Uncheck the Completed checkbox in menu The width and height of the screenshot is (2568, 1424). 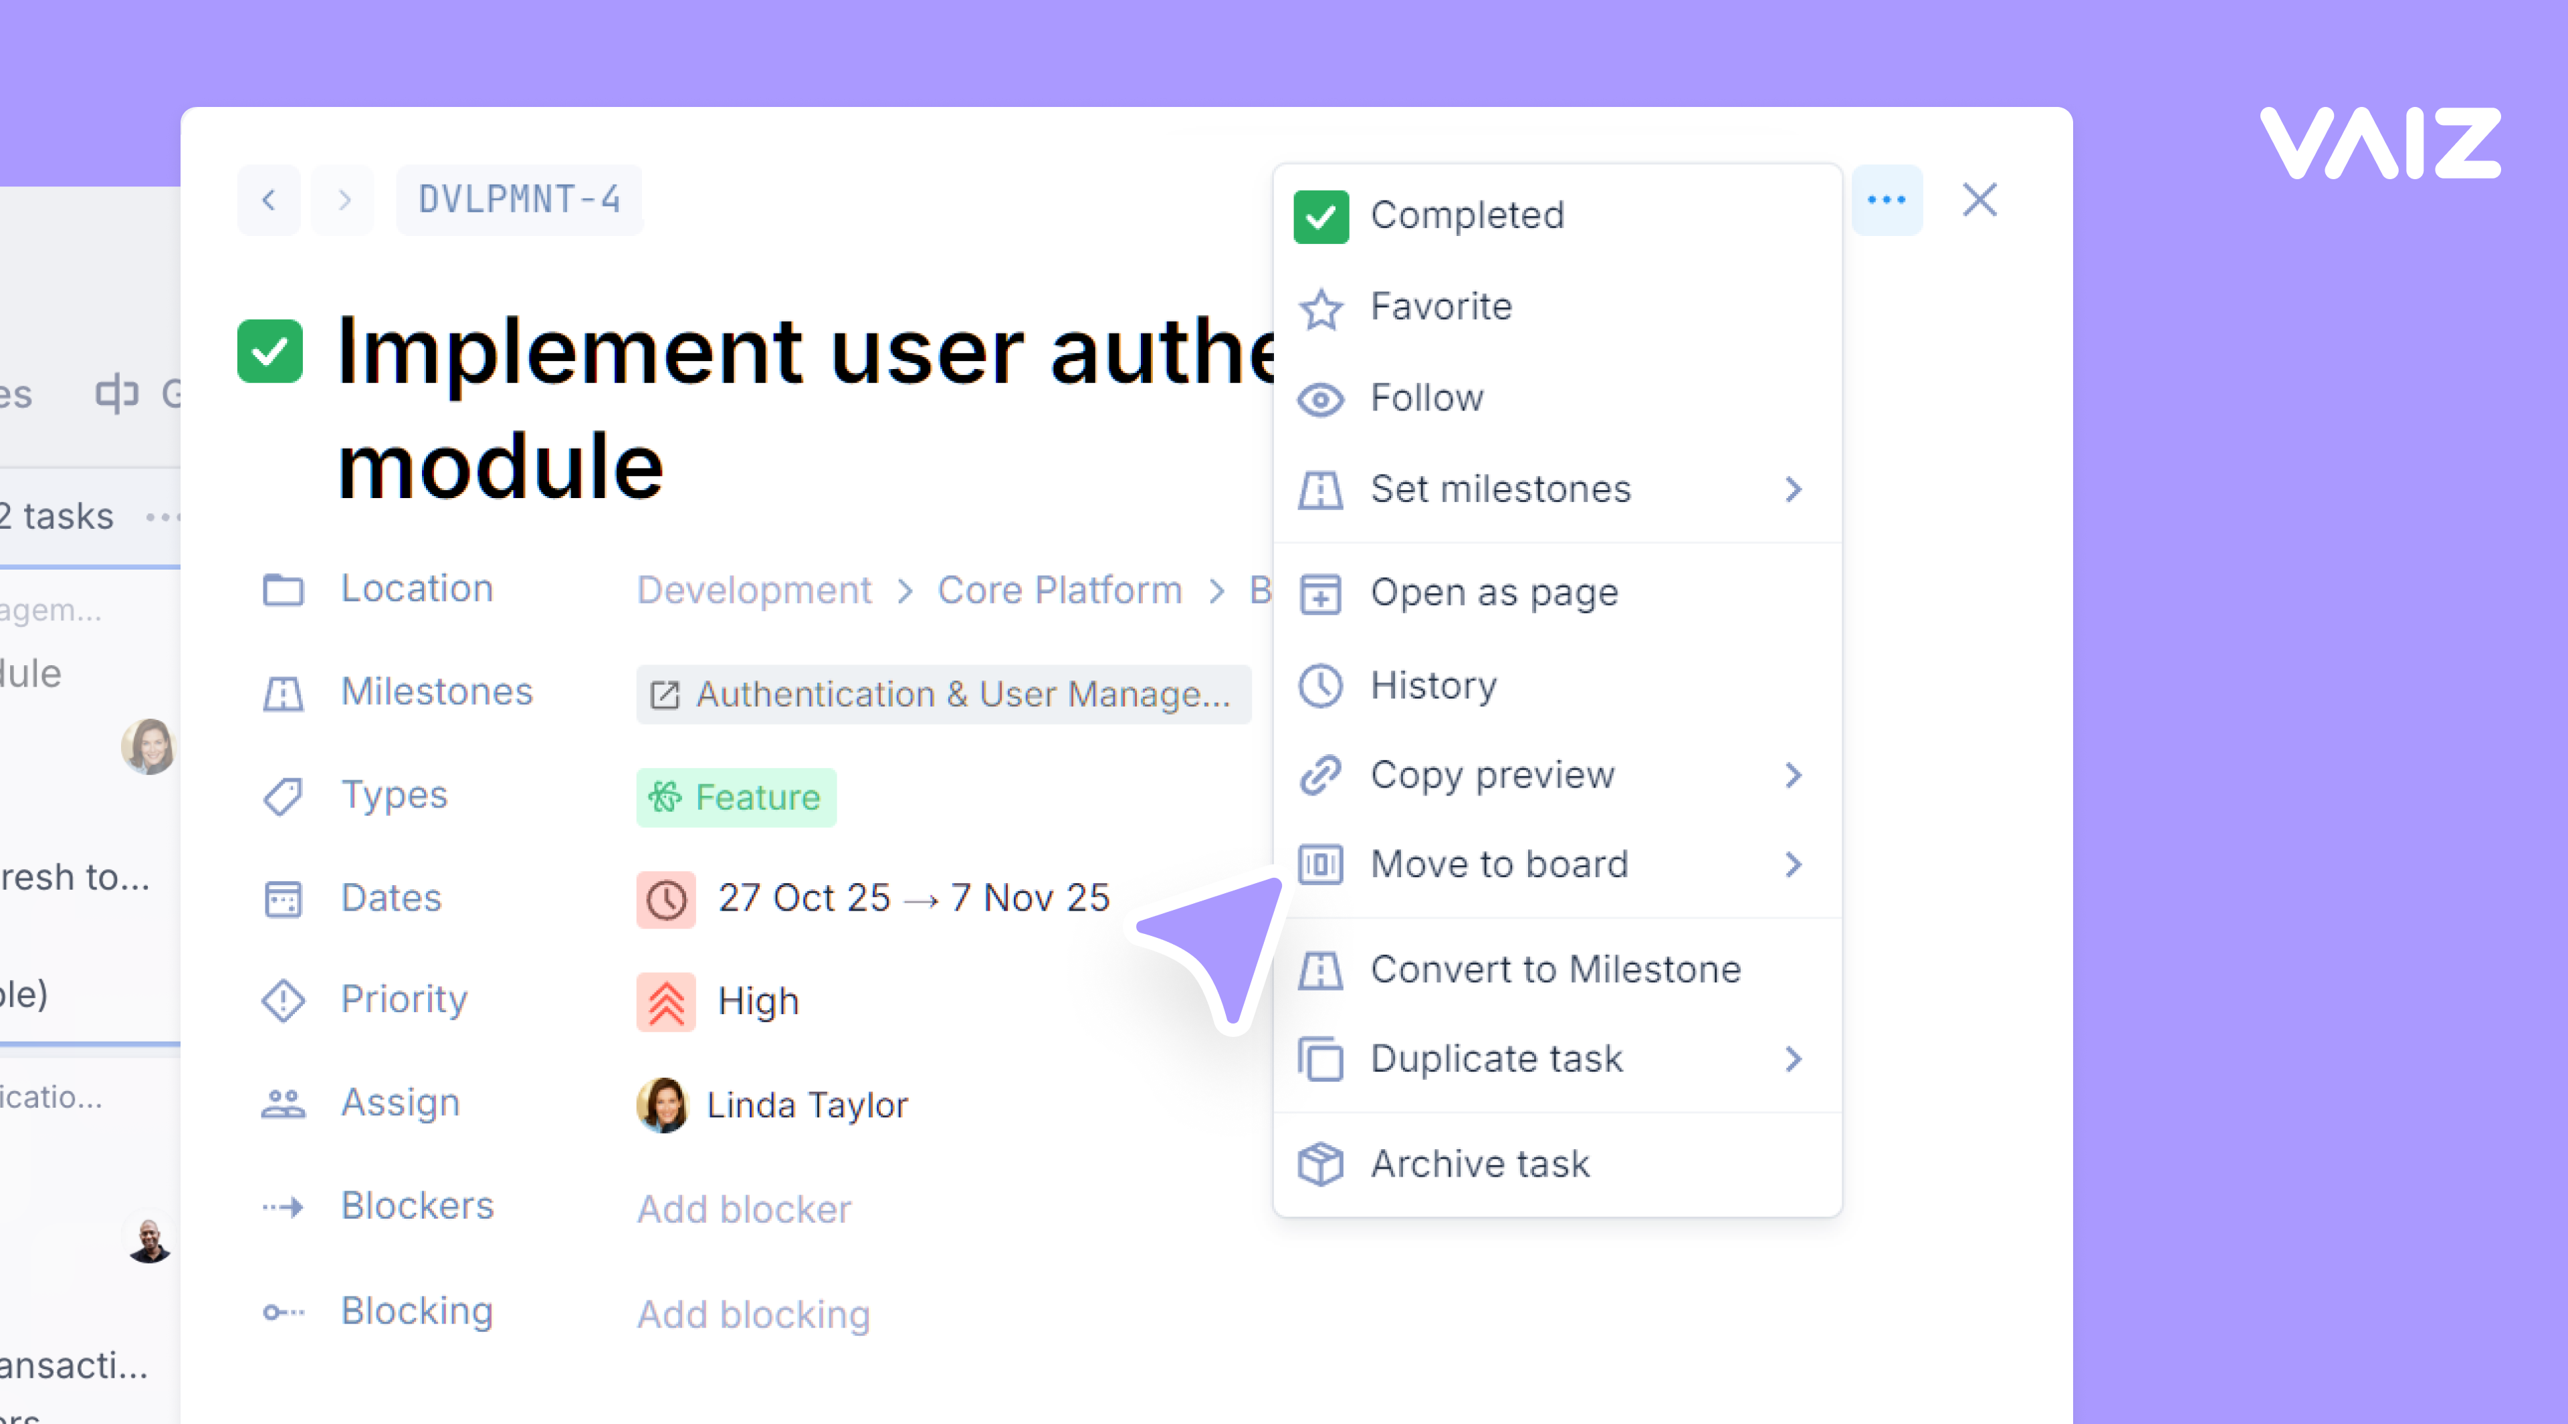pos(1321,216)
